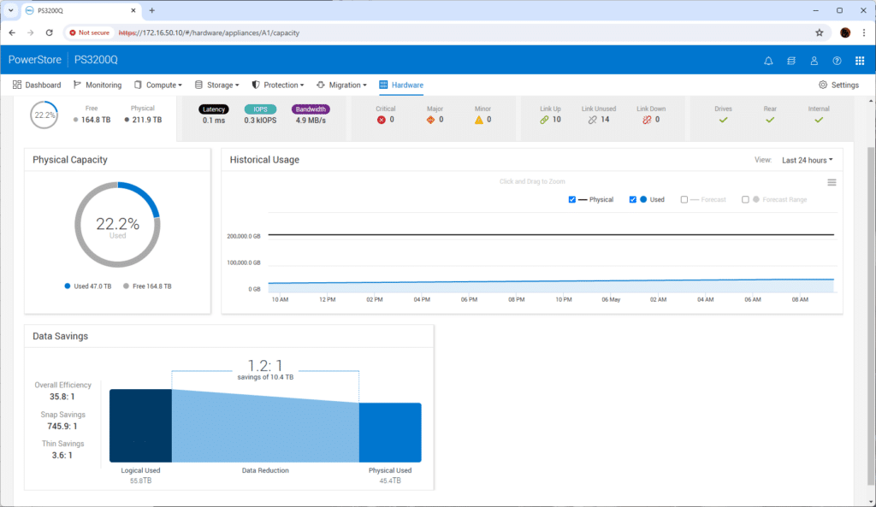The height and width of the screenshot is (507, 876).
Task: Click the large 22.2% Used donut chart
Action: pos(117,225)
